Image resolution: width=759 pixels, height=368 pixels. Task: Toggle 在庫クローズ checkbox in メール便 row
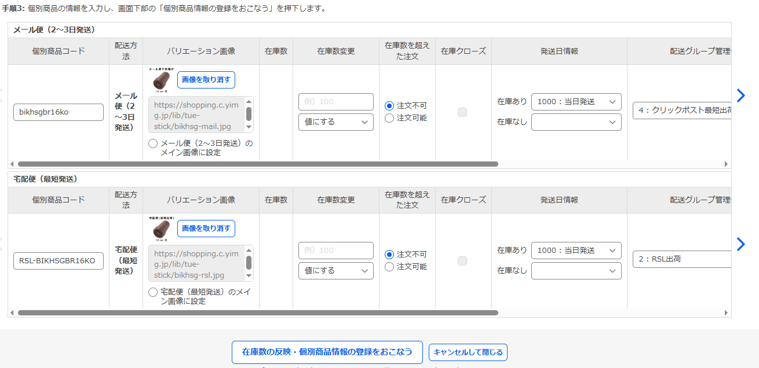pos(462,112)
